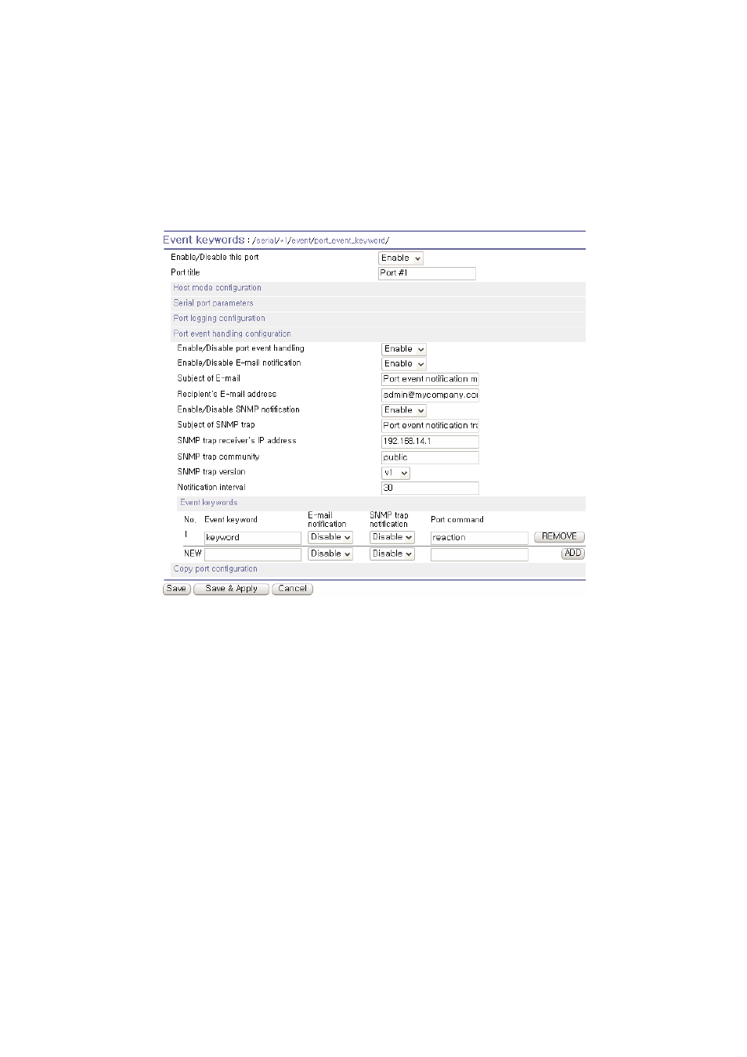Screen dimensions: 747x1057
Task: Click the Port command column header
Action: click(x=457, y=520)
